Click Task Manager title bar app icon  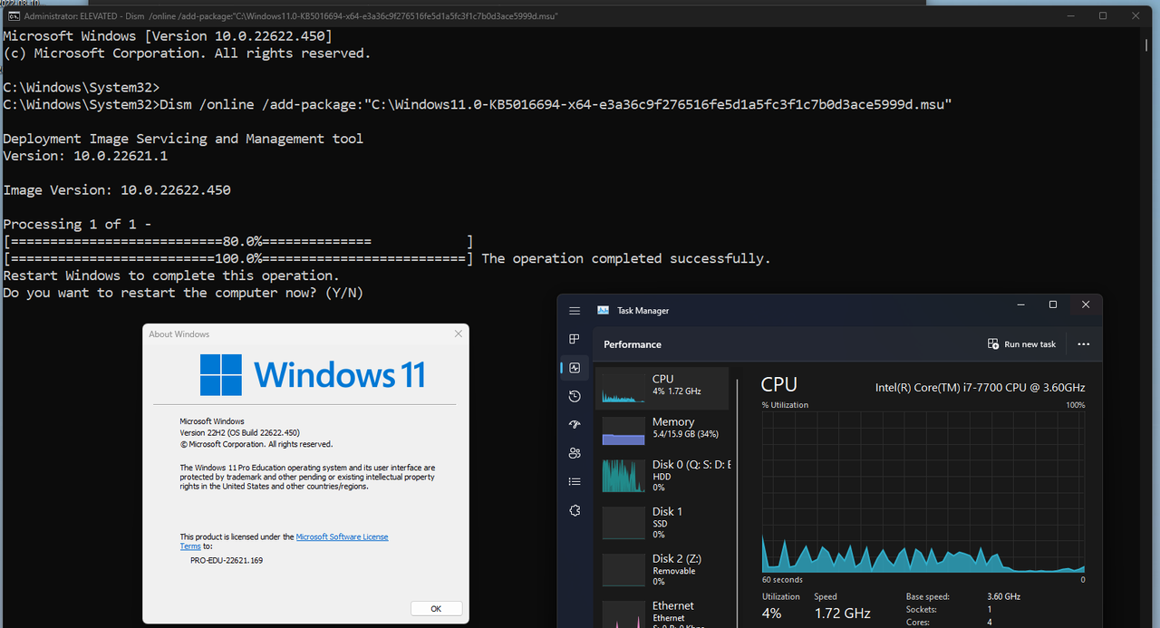pyautogui.click(x=604, y=310)
